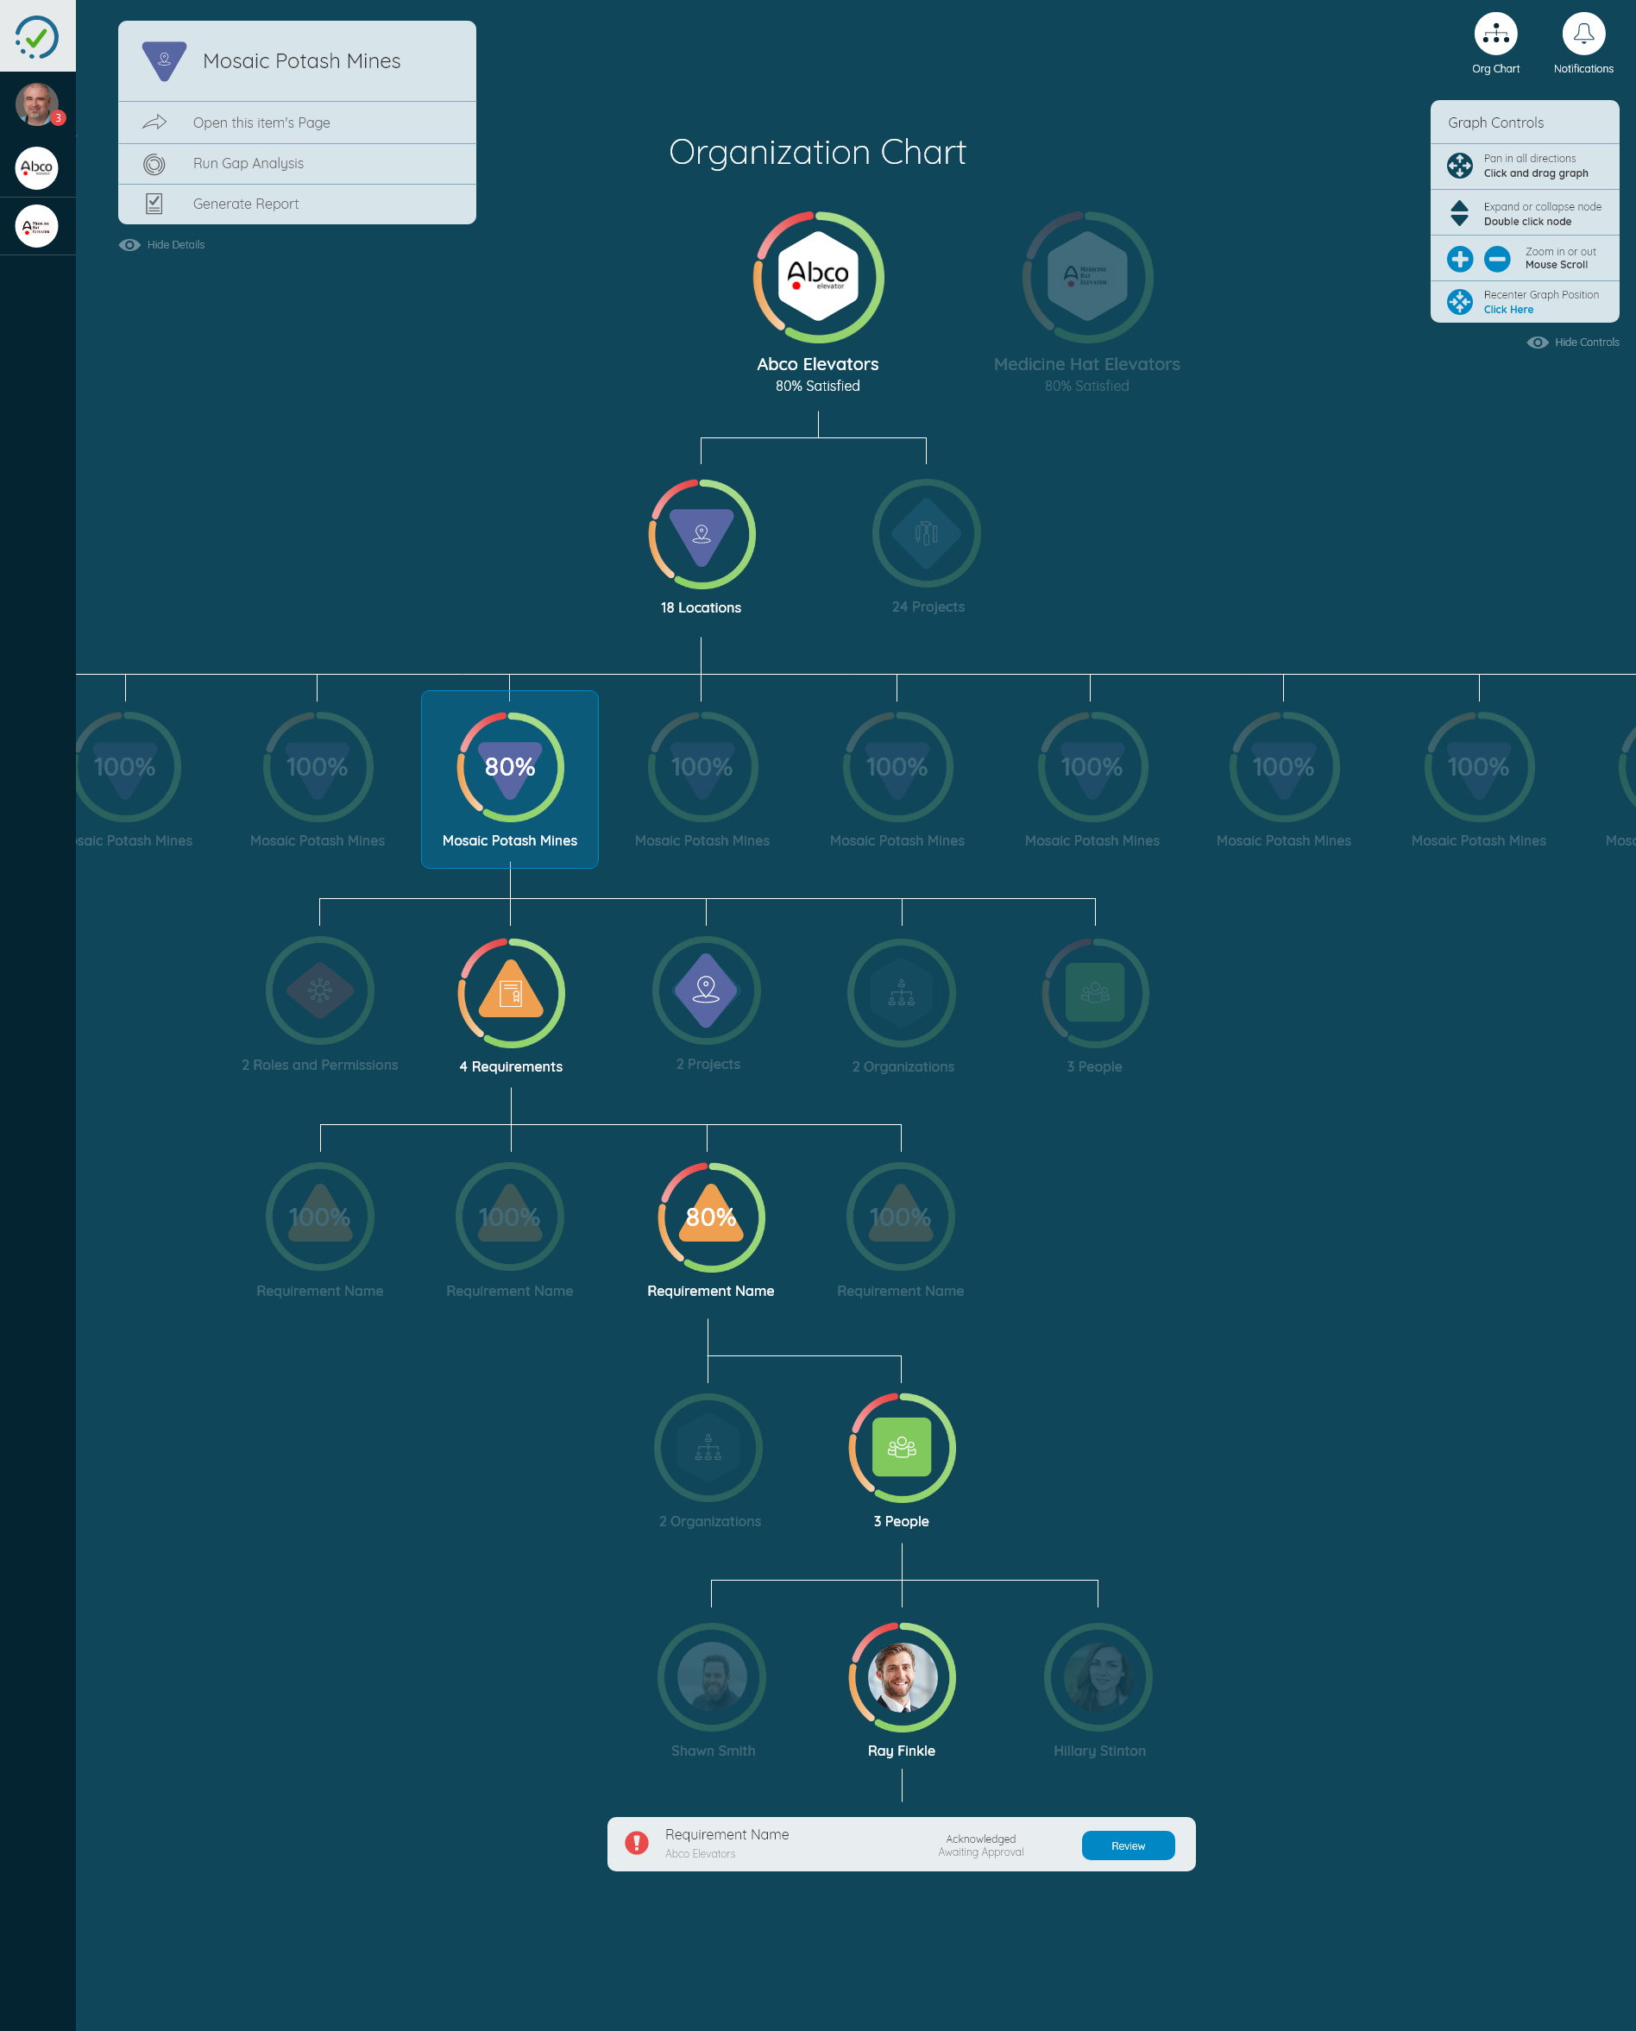Click the Generate Report checklist icon
This screenshot has width=1636, height=2031.
point(154,204)
